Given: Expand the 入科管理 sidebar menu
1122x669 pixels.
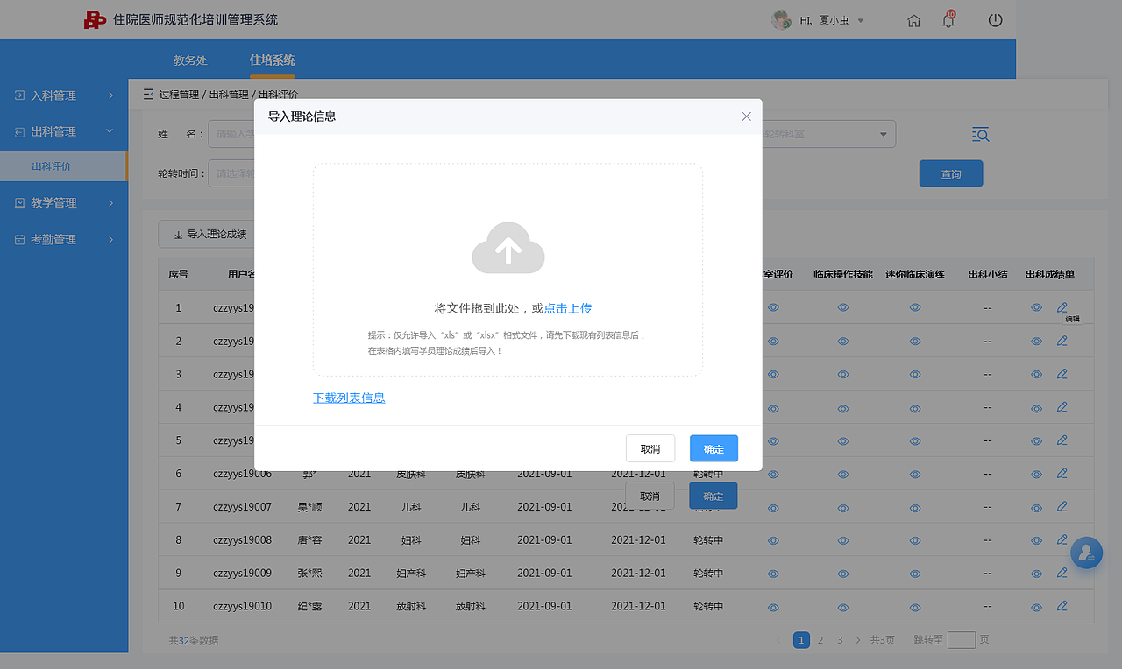Looking at the screenshot, I should tap(53, 95).
